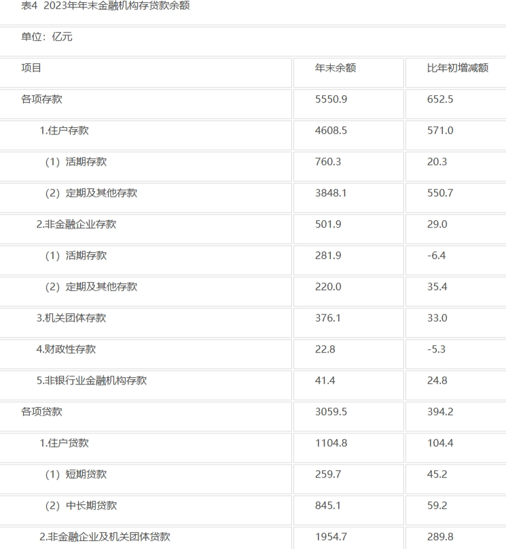Select the value 845.1
The width and height of the screenshot is (506, 549).
[327, 506]
